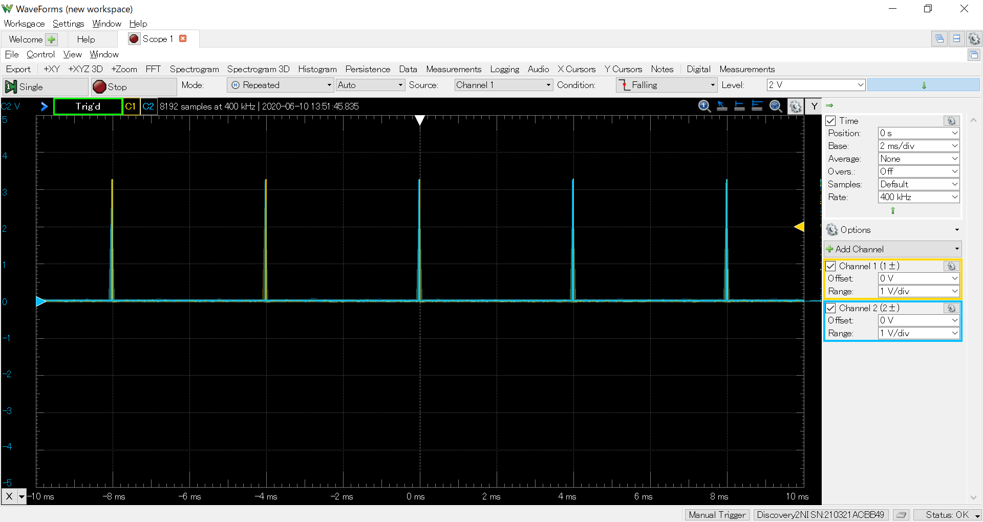983x522 pixels.
Task: Open the Control menu
Action: 40,54
